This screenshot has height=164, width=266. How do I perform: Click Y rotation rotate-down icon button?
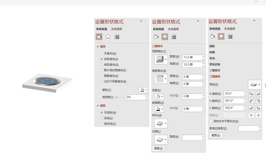click(259, 101)
